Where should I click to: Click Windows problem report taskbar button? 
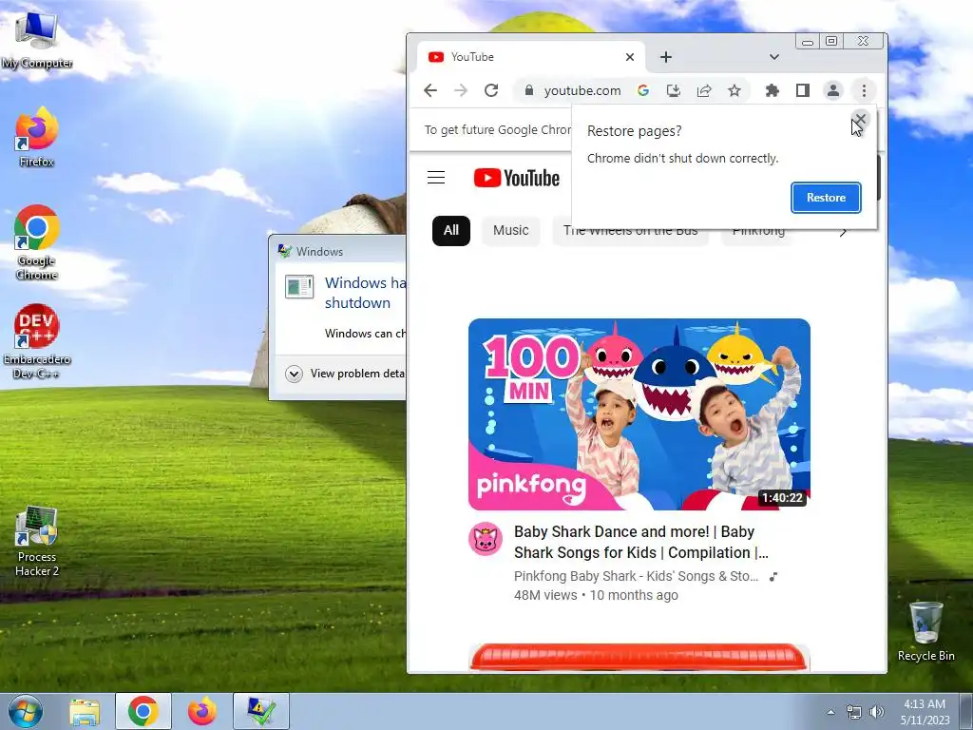point(261,711)
